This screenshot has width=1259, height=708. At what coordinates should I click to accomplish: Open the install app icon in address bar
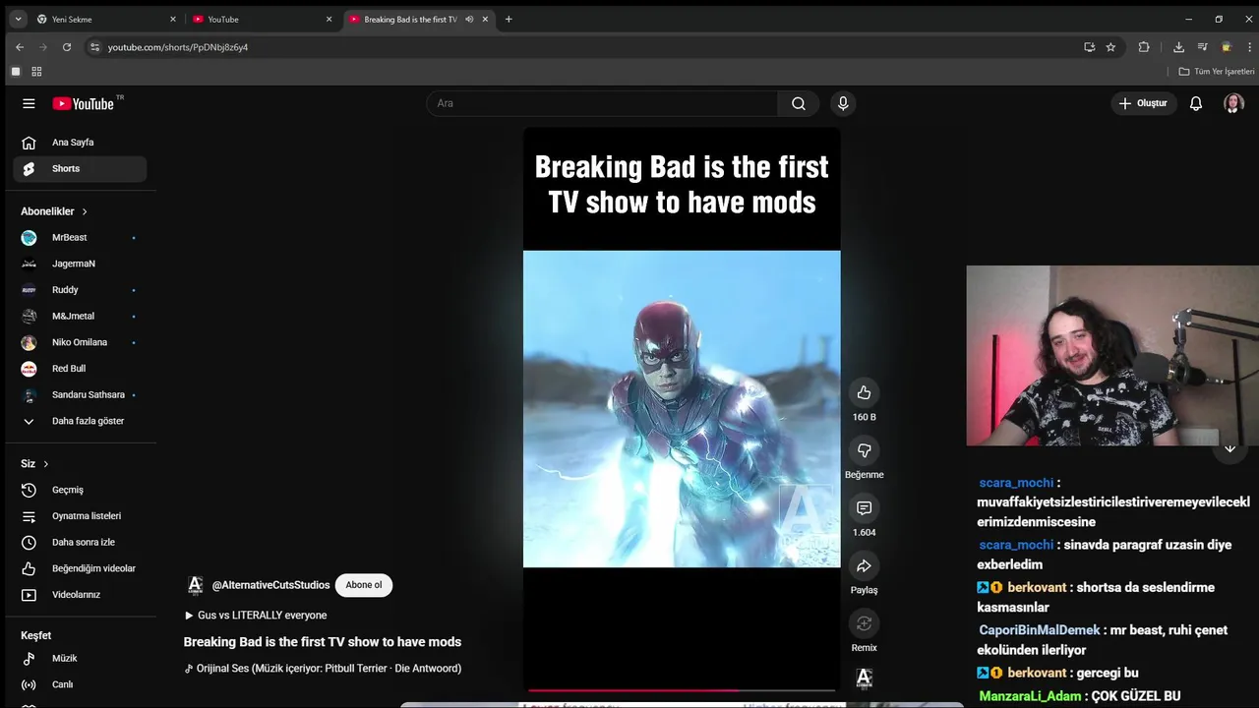tap(1089, 46)
